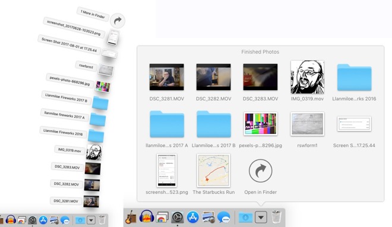Launch Audacity from the dock under the fan stack

point(11,220)
